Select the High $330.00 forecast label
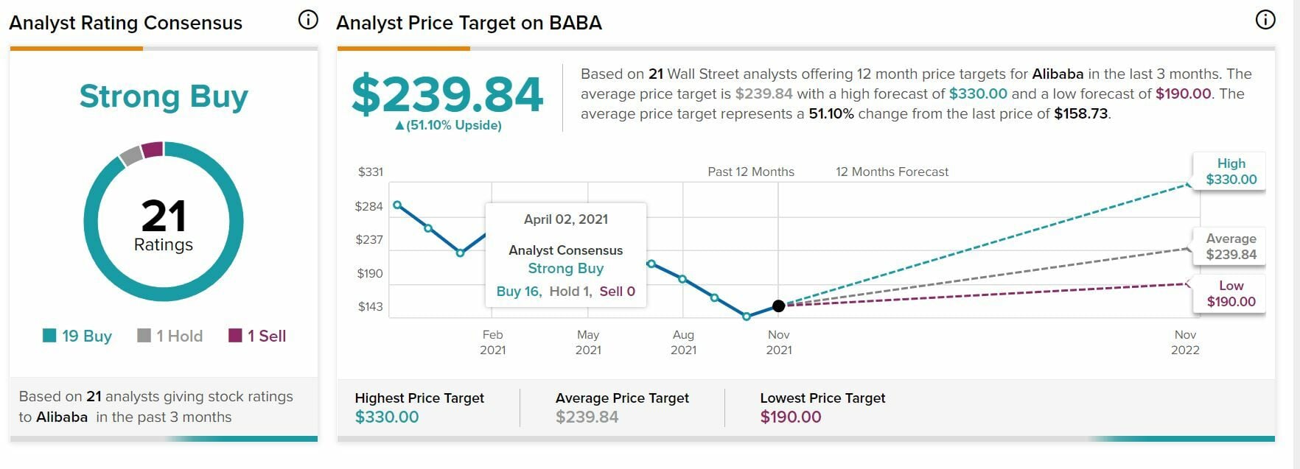 (x=1231, y=172)
